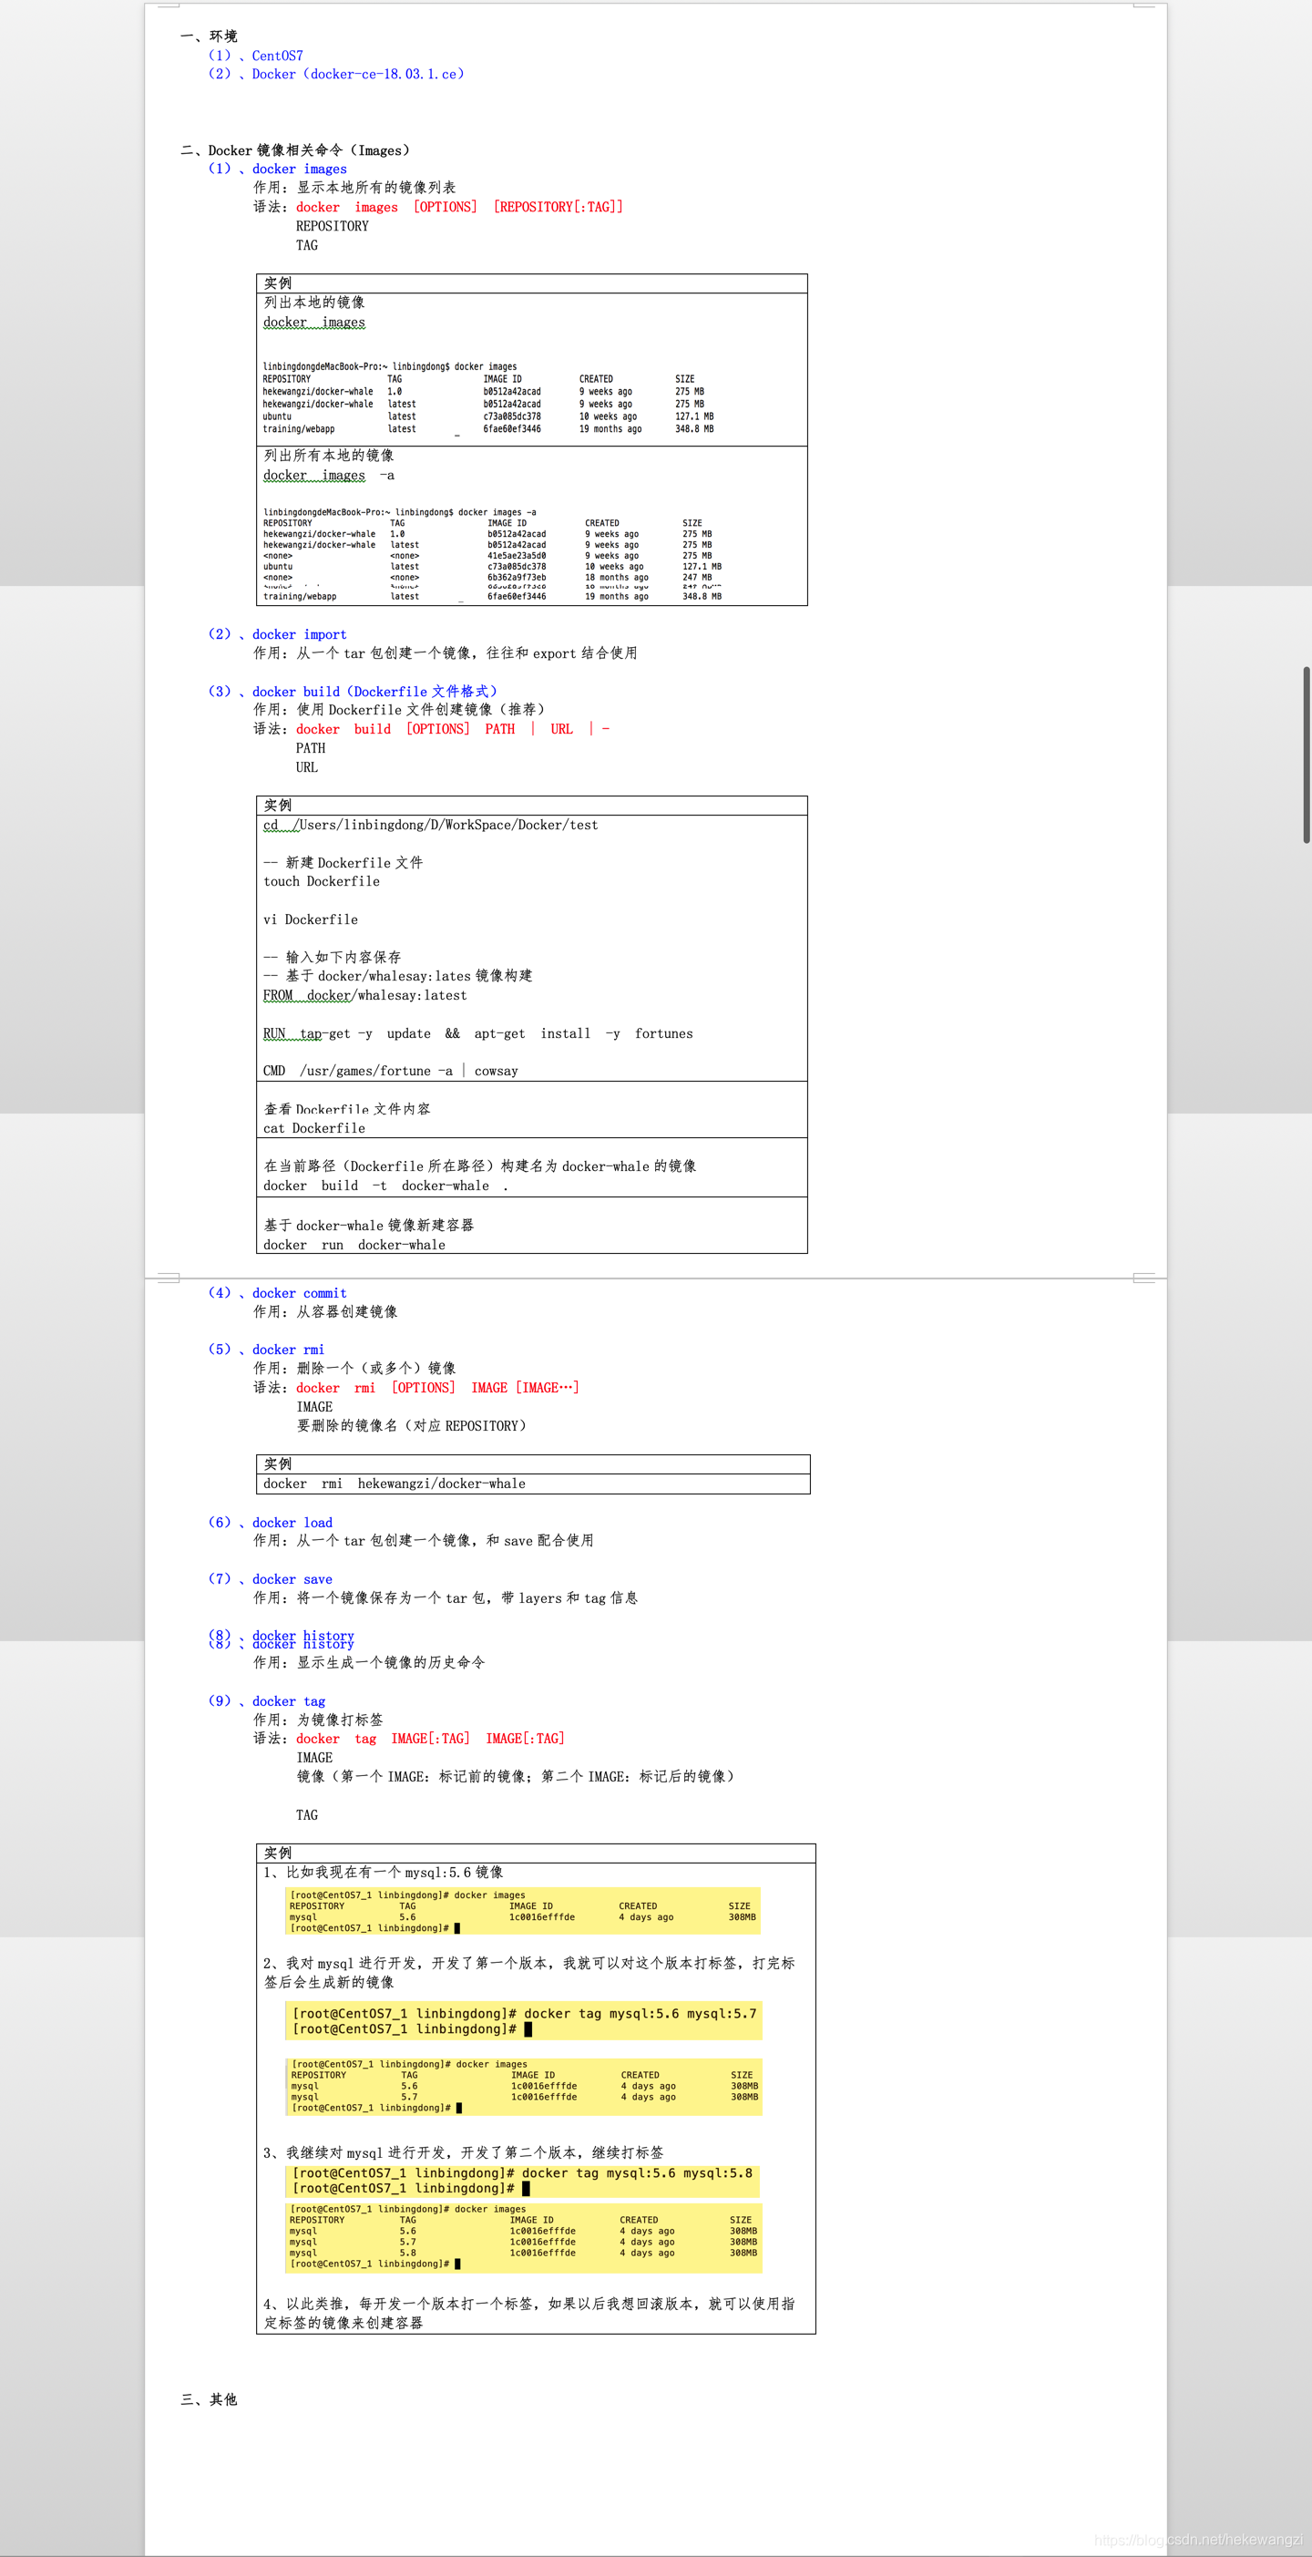
Task: Click the 'docker tag mysql:5.6 mysql:5.7' screenshot
Action: tap(523, 2021)
